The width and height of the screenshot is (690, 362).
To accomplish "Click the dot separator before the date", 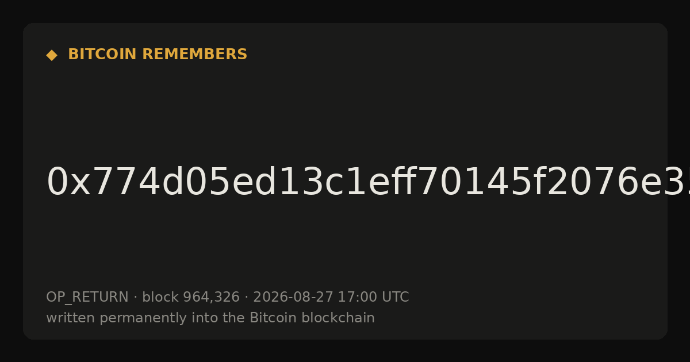I will [x=247, y=298].
